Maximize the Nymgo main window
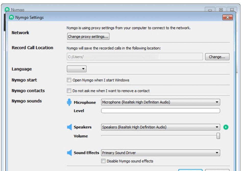242x171 pixels. pos(221,9)
